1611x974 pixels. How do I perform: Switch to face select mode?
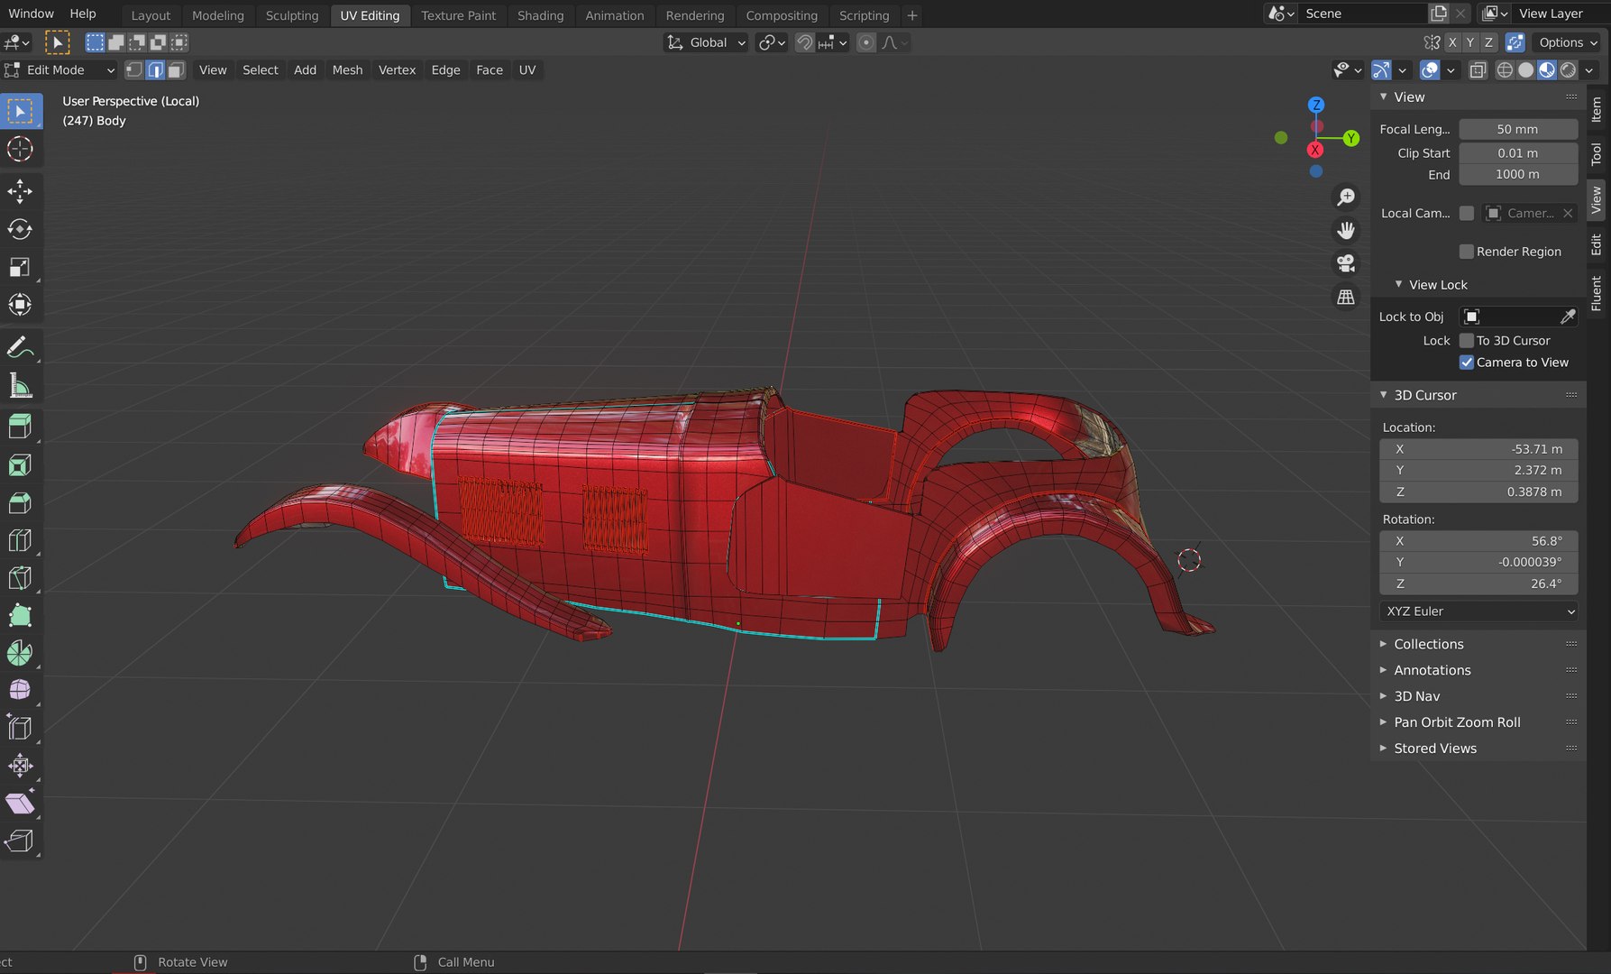click(176, 69)
